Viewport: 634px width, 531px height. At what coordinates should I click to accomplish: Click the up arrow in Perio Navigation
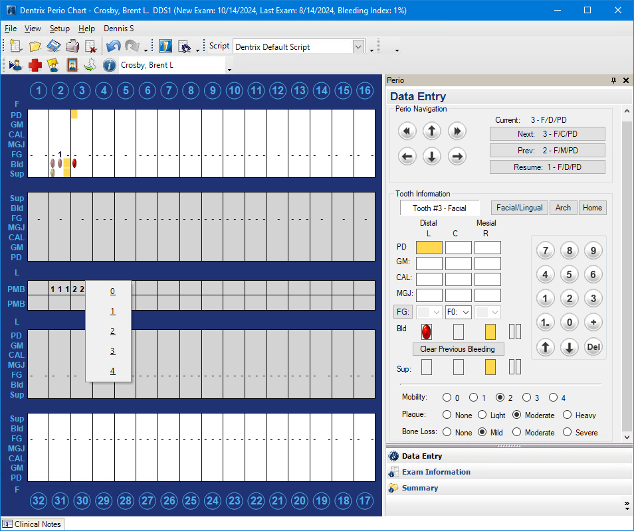click(432, 131)
